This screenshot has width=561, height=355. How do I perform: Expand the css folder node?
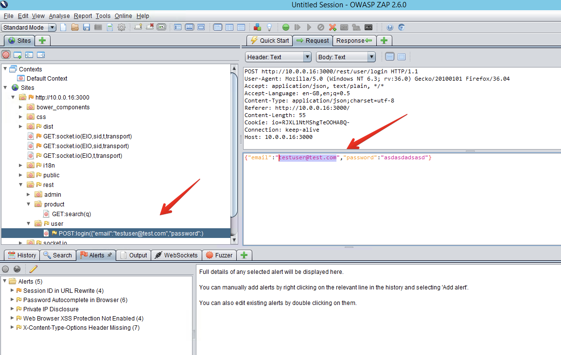tap(20, 117)
